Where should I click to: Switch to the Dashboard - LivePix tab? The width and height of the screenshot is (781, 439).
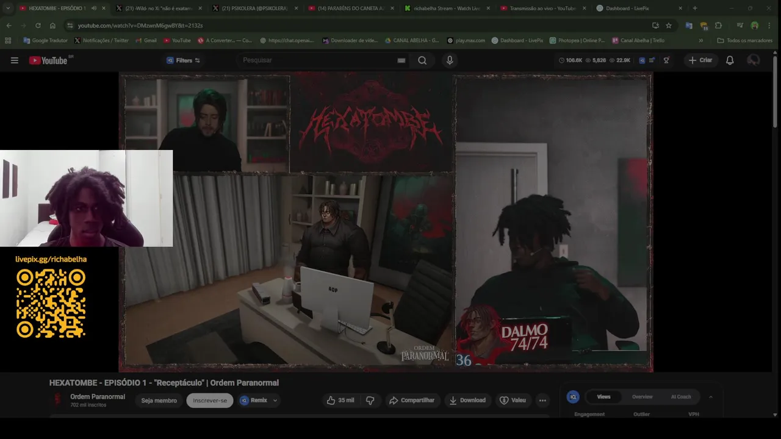[639, 9]
